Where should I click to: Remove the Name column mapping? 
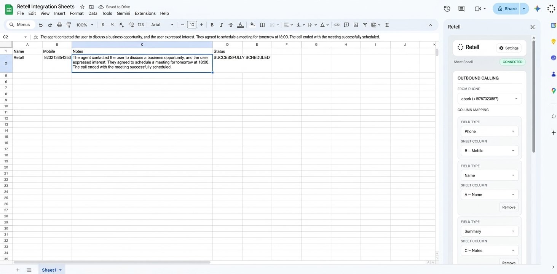pyautogui.click(x=509, y=207)
